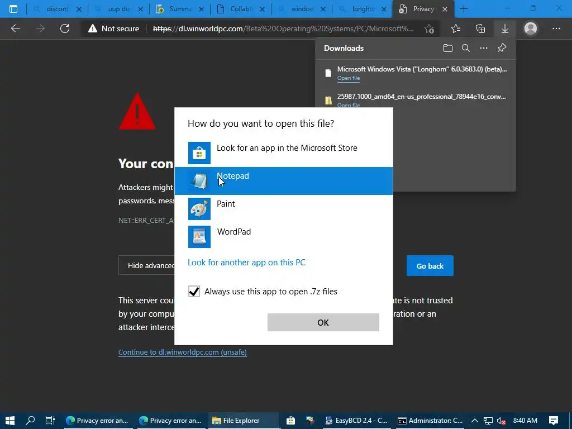Click the Microsoft Store app icon
This screenshot has width=572, height=429.
[x=199, y=153]
